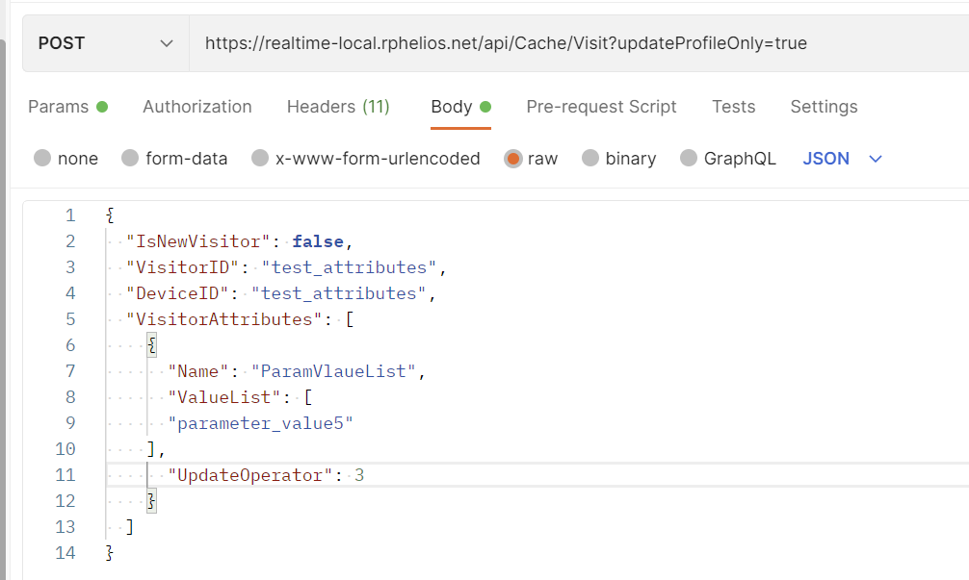The height and width of the screenshot is (580, 969).
Task: Go to the Tests tab
Action: (733, 107)
